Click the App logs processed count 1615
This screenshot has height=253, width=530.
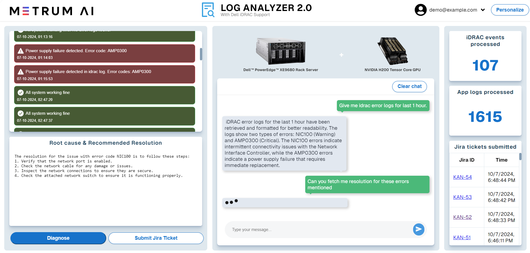485,117
